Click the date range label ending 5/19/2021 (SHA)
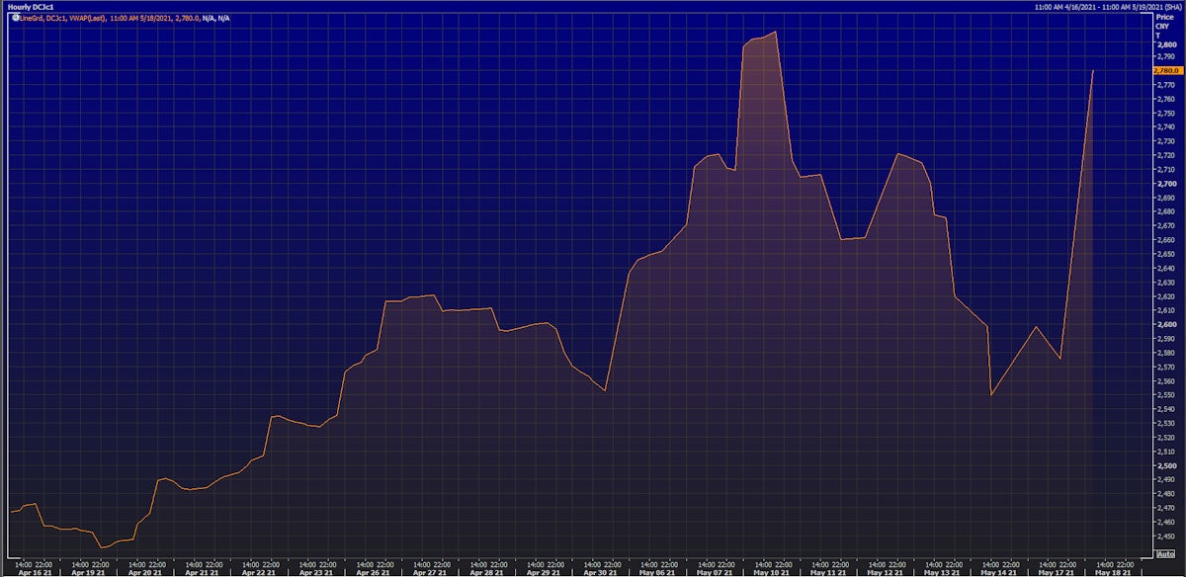Image resolution: width=1186 pixels, height=577 pixels. pos(1108,6)
